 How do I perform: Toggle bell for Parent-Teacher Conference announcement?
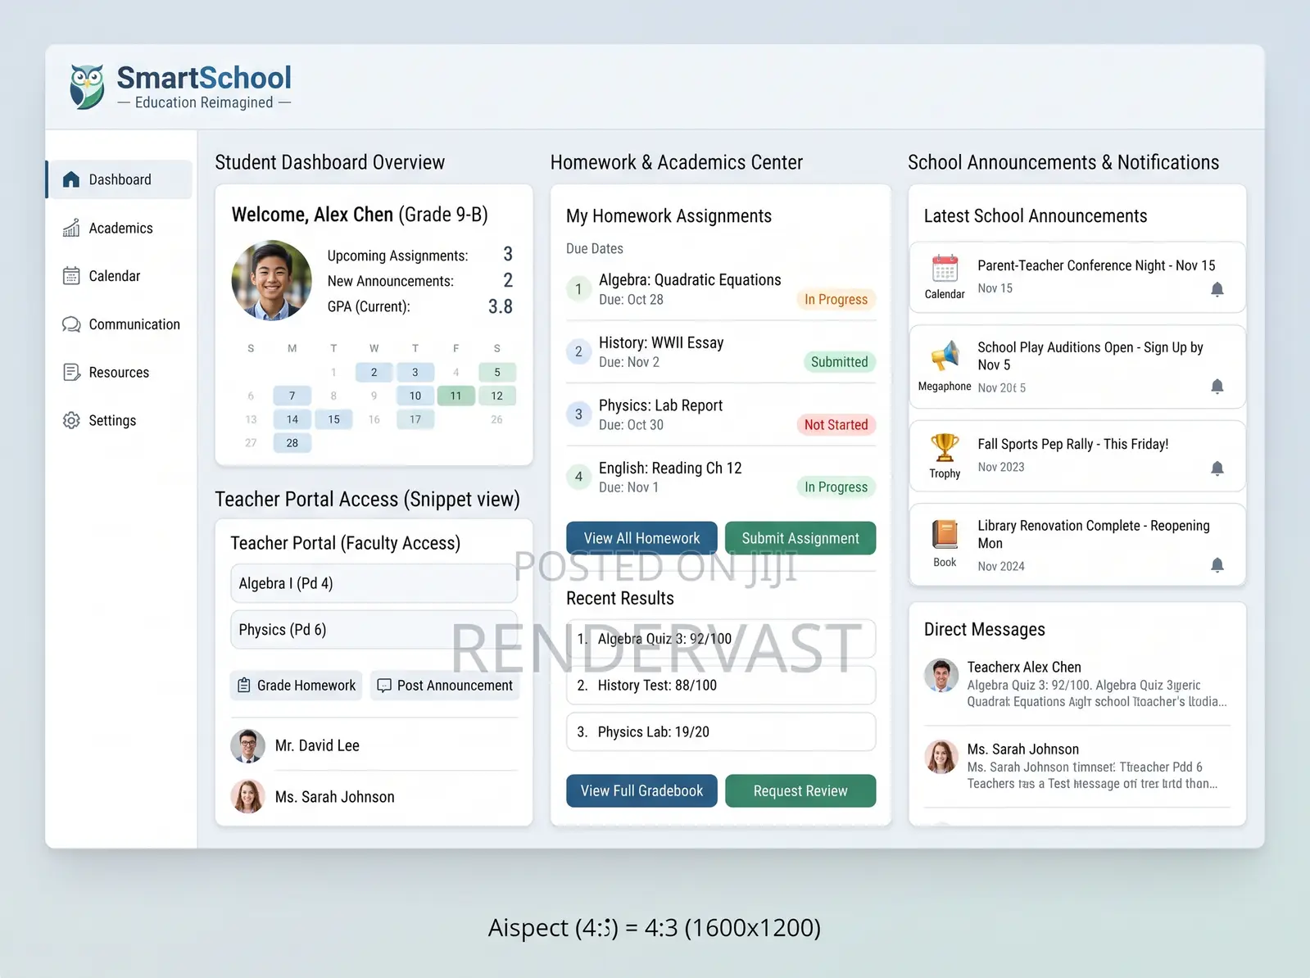coord(1217,289)
